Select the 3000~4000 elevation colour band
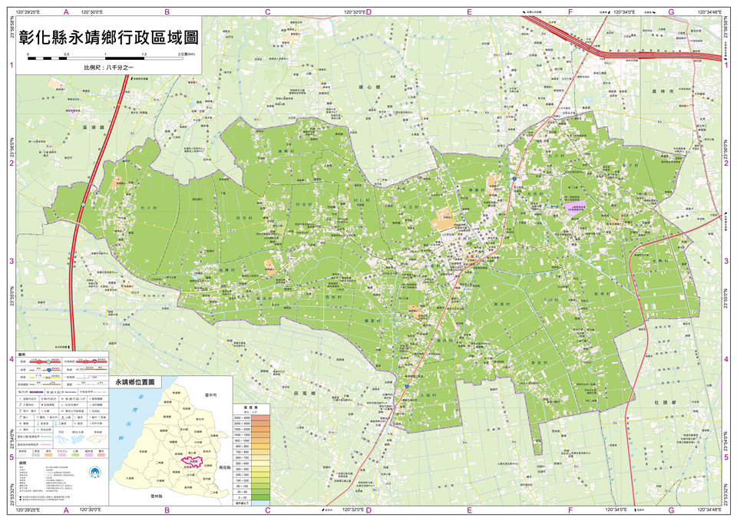This screenshot has width=737, height=521. point(260,417)
